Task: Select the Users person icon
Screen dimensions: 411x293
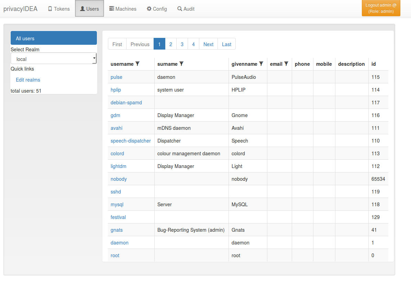Action: (83, 9)
